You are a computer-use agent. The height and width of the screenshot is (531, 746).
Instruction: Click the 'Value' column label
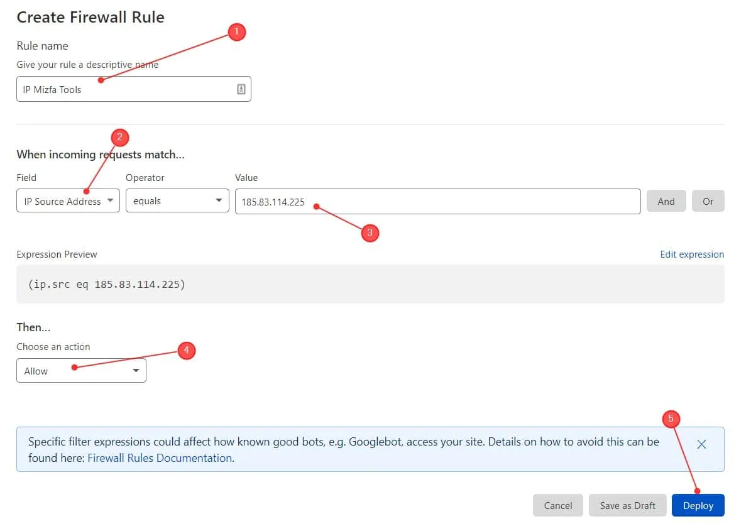[x=246, y=177]
